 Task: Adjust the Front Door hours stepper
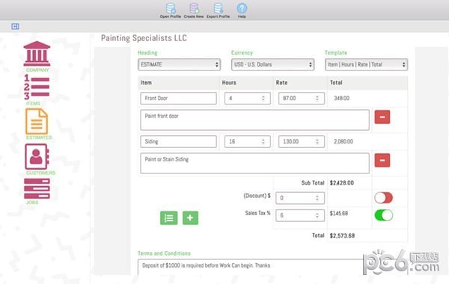(263, 98)
